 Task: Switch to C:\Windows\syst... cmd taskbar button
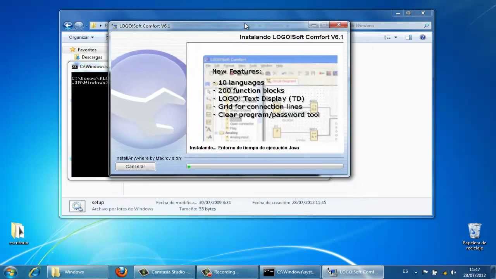(x=290, y=272)
